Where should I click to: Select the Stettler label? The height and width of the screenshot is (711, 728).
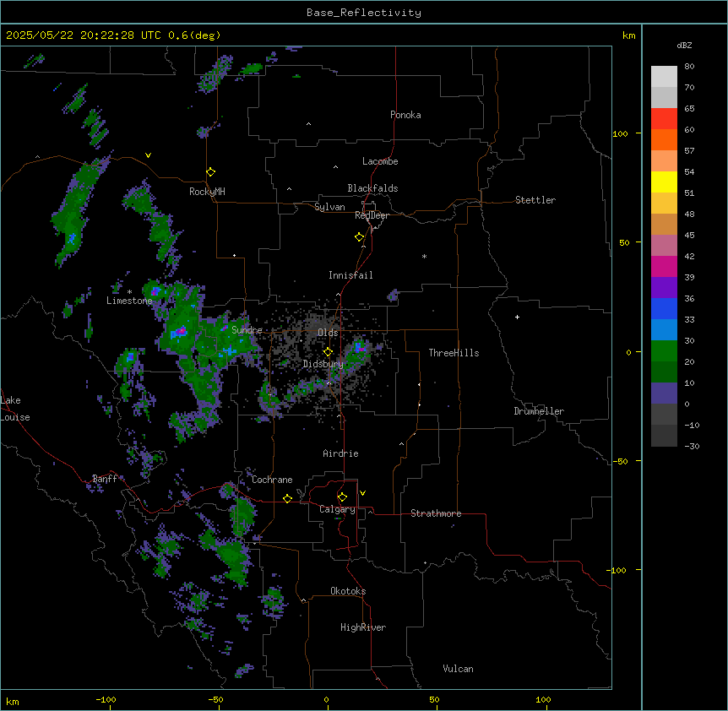coord(535,200)
